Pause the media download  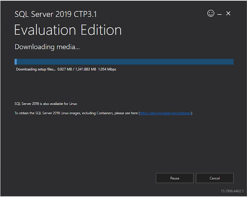[175, 178]
